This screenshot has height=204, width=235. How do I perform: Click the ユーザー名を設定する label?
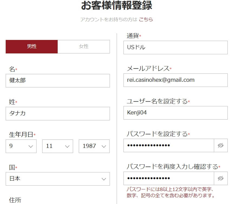pos(157,101)
